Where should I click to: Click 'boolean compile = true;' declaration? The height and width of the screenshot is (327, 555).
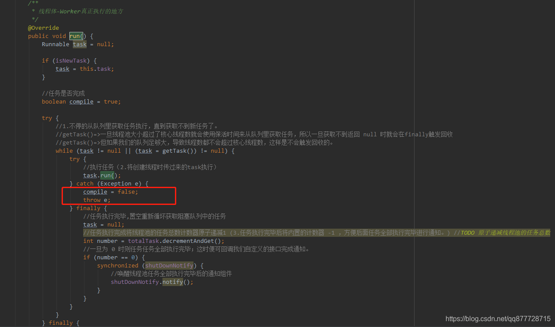(81, 101)
